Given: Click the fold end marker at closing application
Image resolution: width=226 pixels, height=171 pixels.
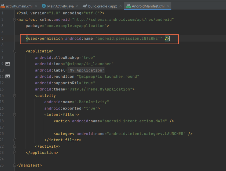Looking at the screenshot, I should click(x=14, y=153).
